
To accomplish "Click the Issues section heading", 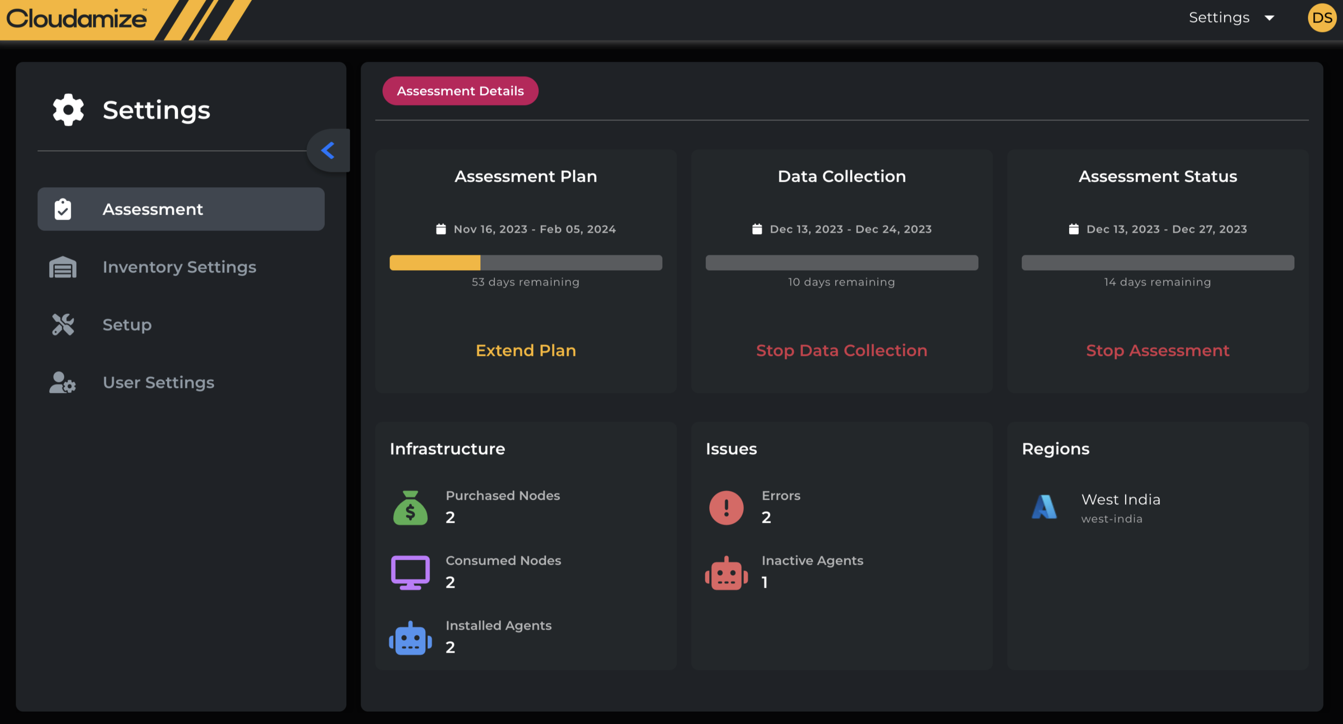I will tap(731, 449).
